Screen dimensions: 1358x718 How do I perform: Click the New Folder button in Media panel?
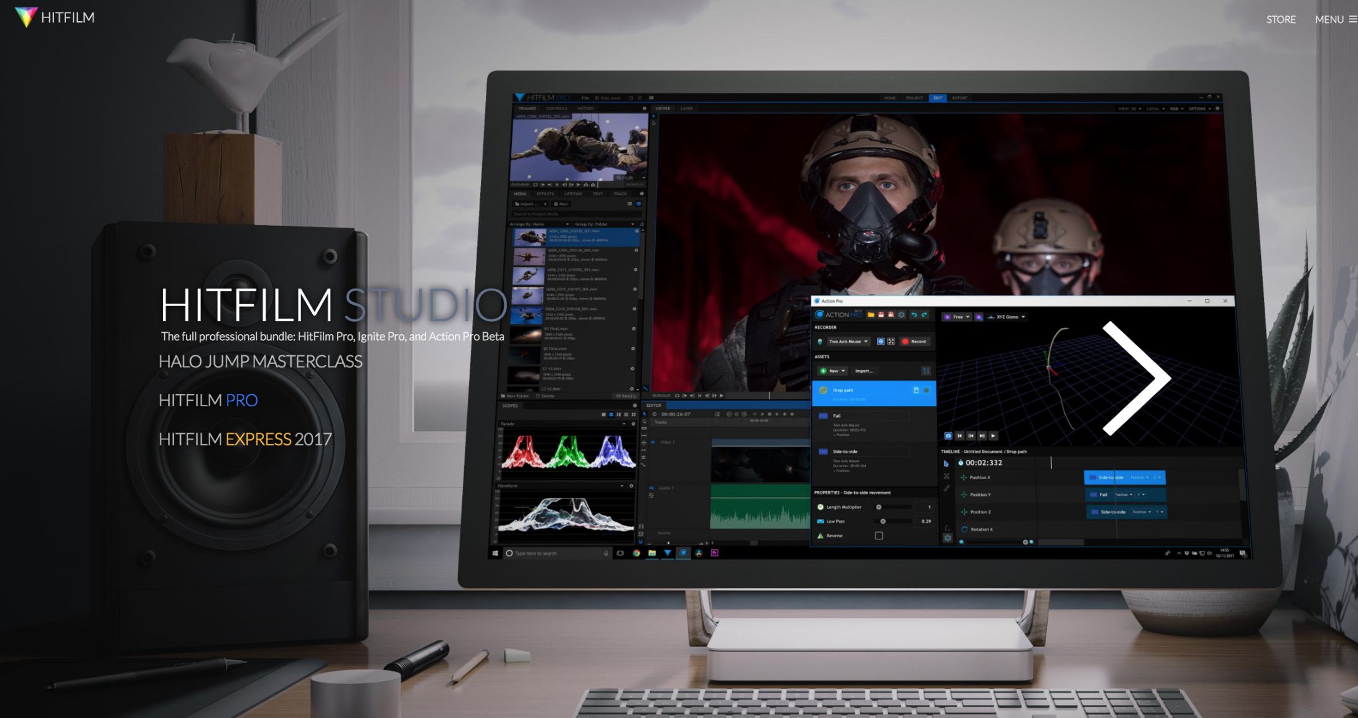(x=516, y=396)
